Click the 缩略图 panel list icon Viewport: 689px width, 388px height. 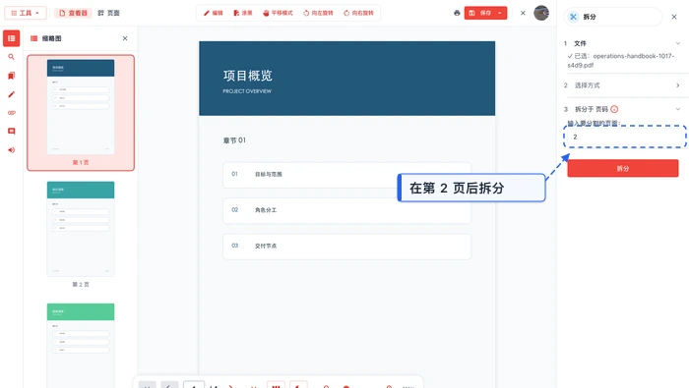click(33, 38)
